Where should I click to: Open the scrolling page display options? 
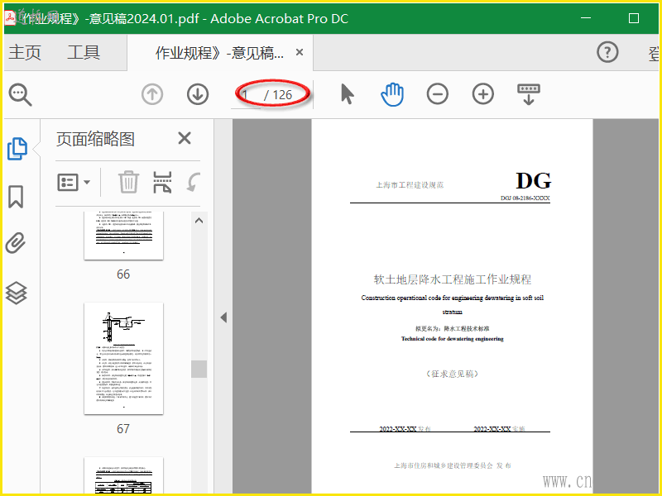(x=529, y=94)
